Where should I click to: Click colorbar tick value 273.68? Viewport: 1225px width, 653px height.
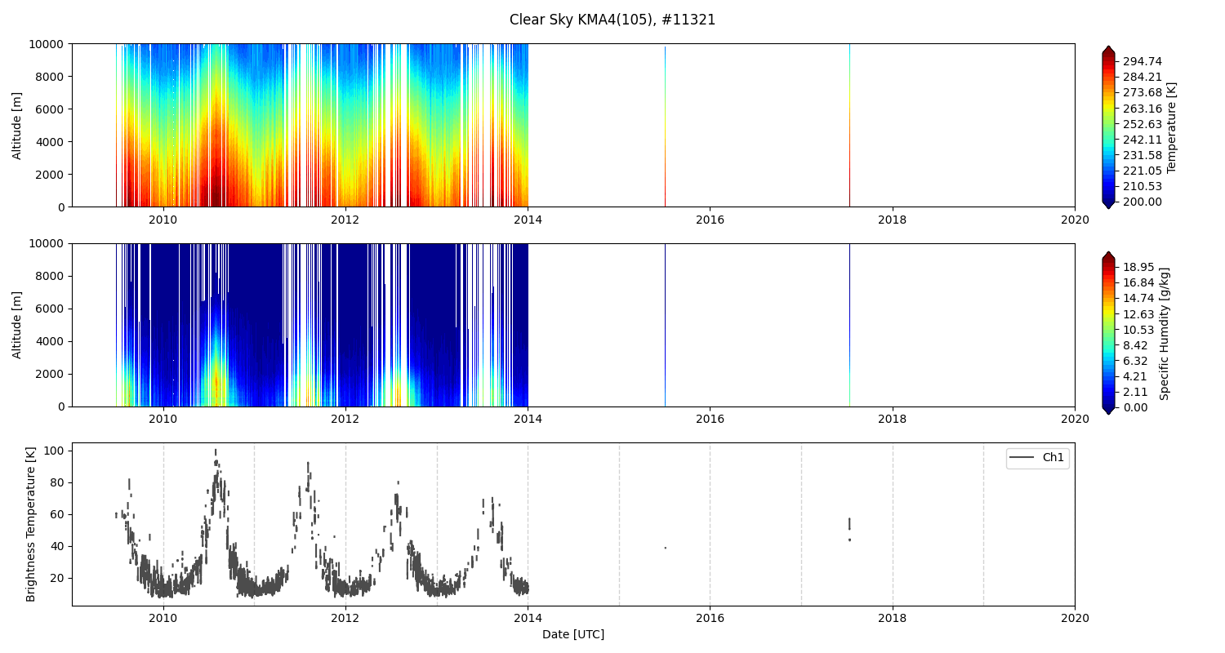[1143, 92]
